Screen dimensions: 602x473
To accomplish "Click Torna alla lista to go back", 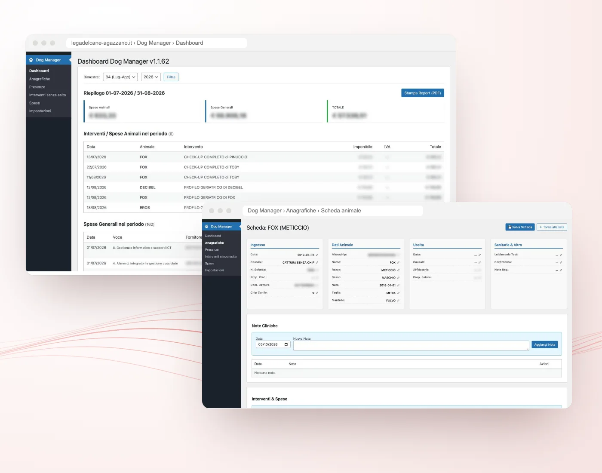I will point(552,227).
